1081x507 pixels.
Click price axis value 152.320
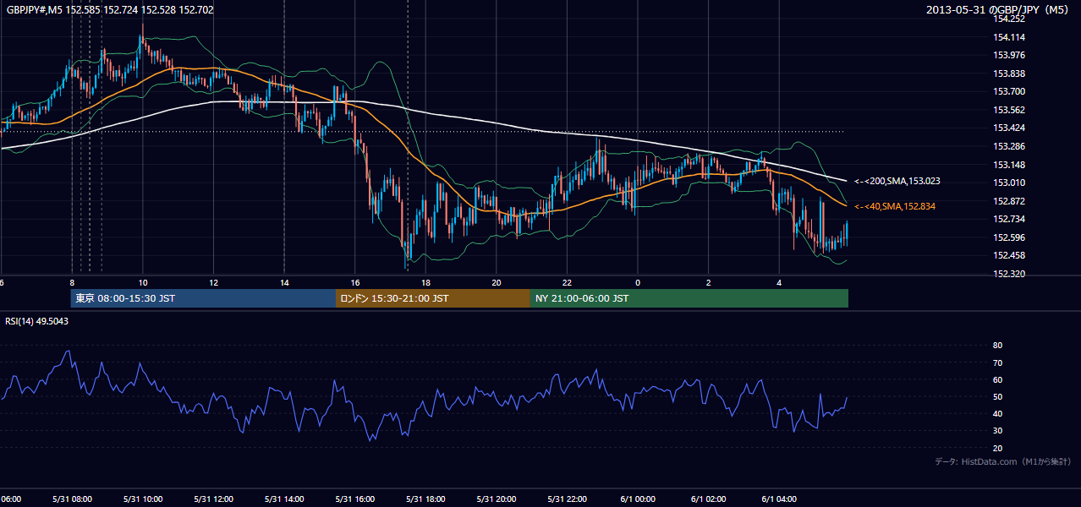(1008, 274)
